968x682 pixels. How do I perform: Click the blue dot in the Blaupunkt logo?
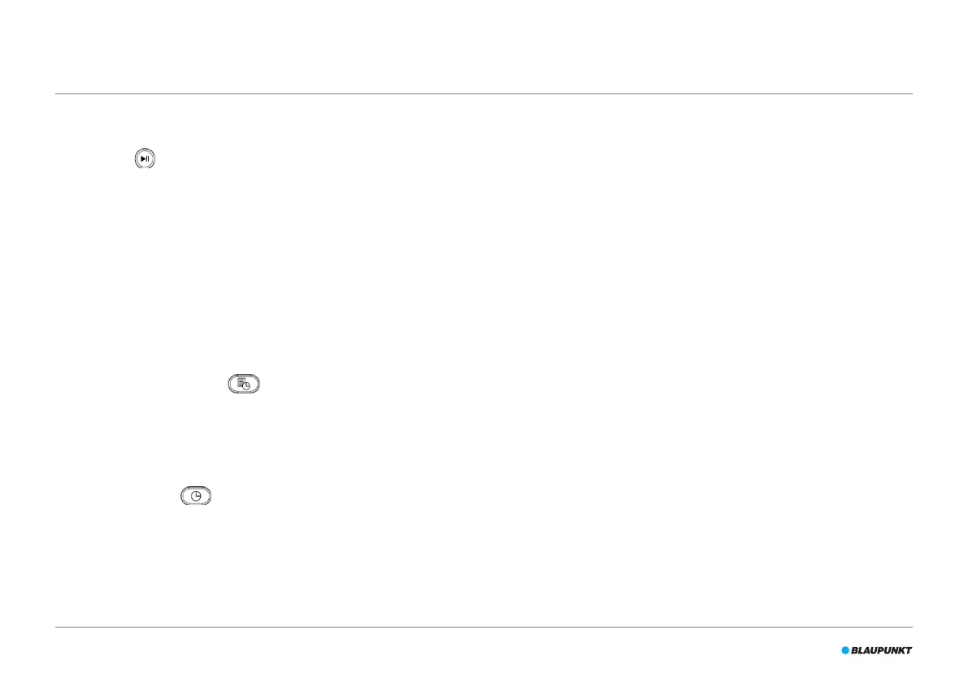click(845, 650)
